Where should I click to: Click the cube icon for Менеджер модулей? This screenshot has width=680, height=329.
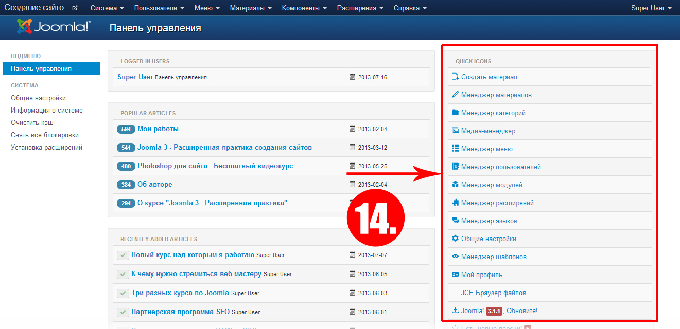click(x=455, y=185)
